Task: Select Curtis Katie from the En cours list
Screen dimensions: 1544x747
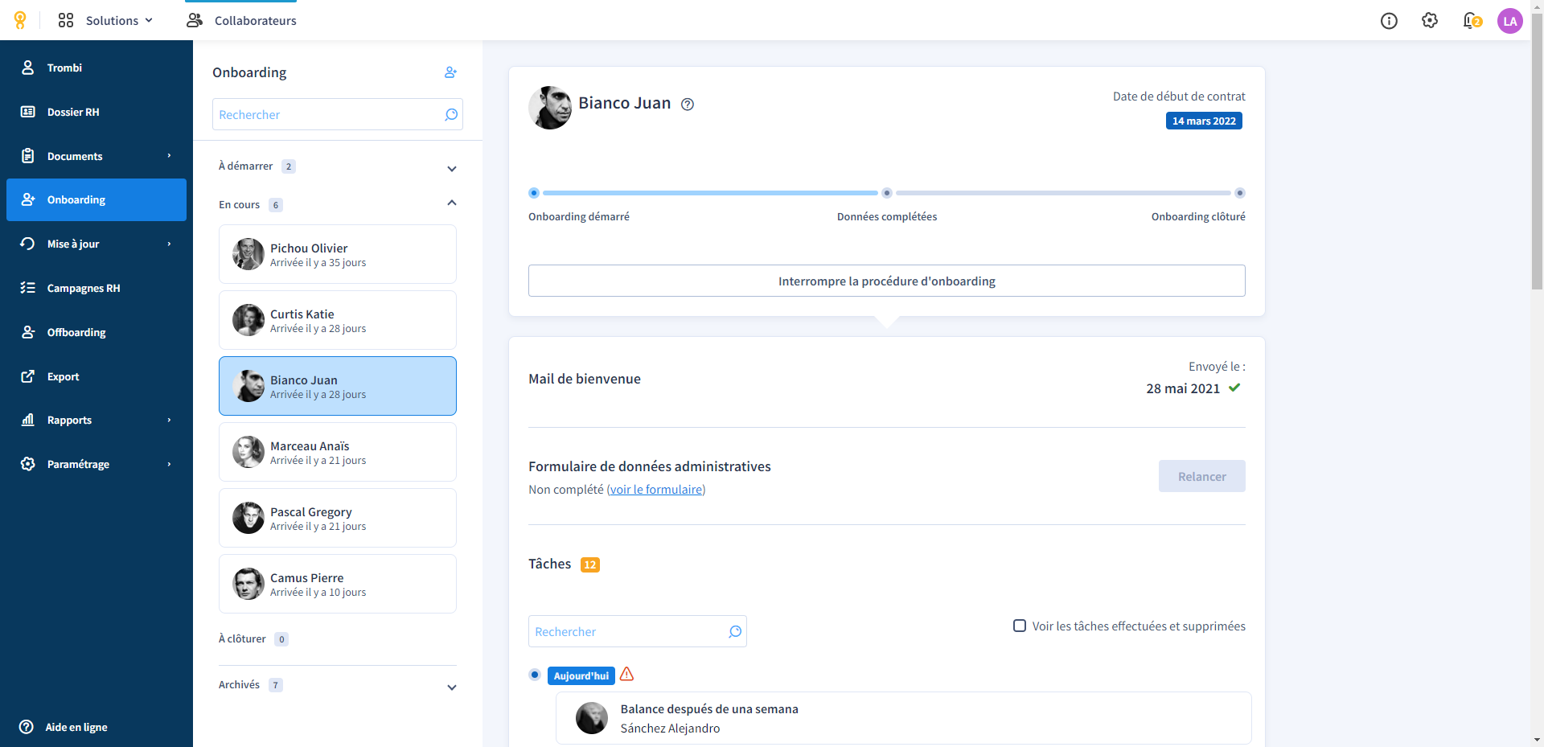Action: [x=337, y=319]
